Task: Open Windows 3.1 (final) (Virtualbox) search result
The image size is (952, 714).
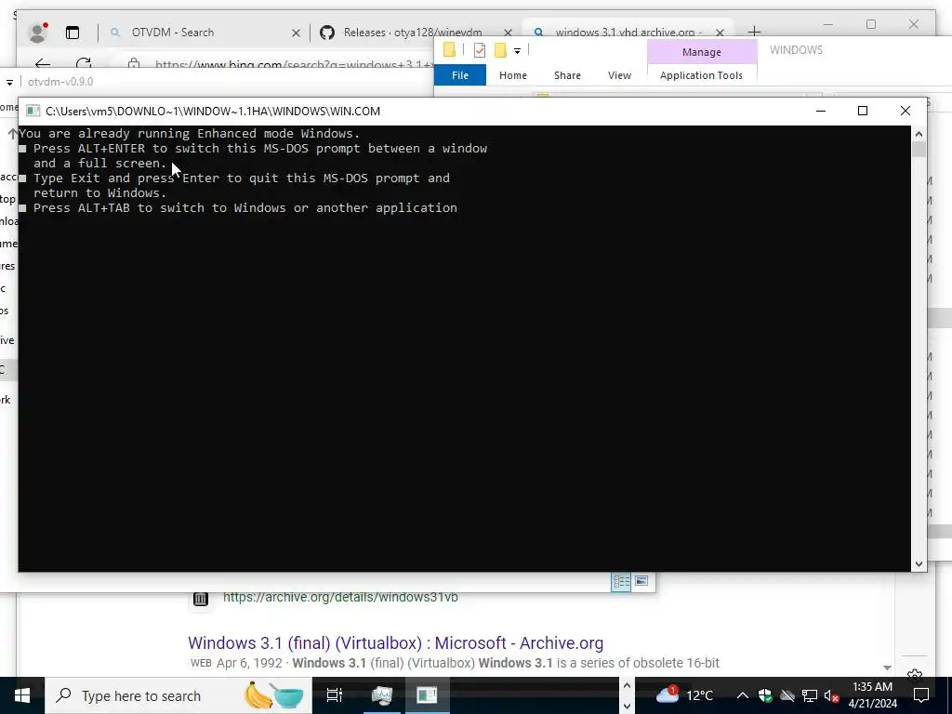Action: click(395, 643)
